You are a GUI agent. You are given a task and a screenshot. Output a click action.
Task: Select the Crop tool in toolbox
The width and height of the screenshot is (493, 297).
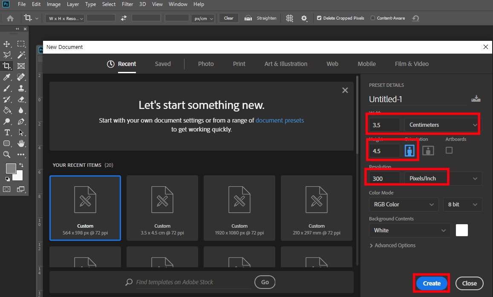6,66
